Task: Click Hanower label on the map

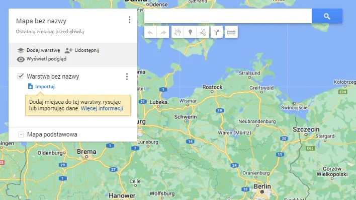Action: (122, 195)
